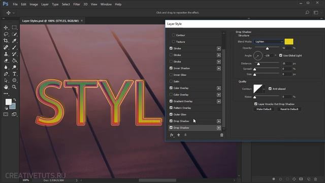This screenshot has height=183, width=325.
Task: Enable the Contour checkbox
Action: [174, 35]
